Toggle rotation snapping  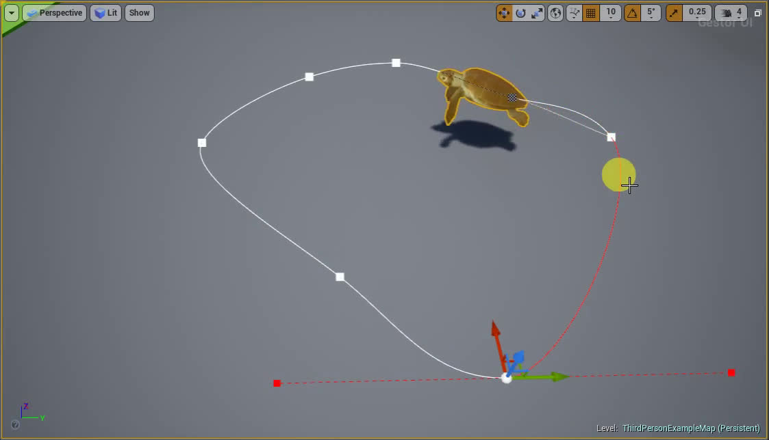point(633,12)
